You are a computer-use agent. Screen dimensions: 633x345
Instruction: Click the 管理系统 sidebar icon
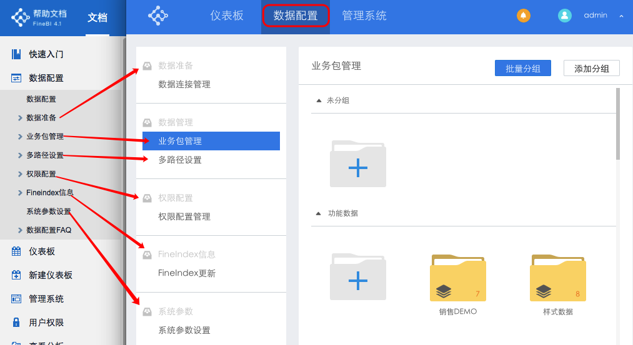[16, 299]
